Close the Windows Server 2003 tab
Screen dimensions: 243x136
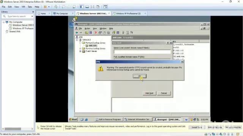point(109,14)
